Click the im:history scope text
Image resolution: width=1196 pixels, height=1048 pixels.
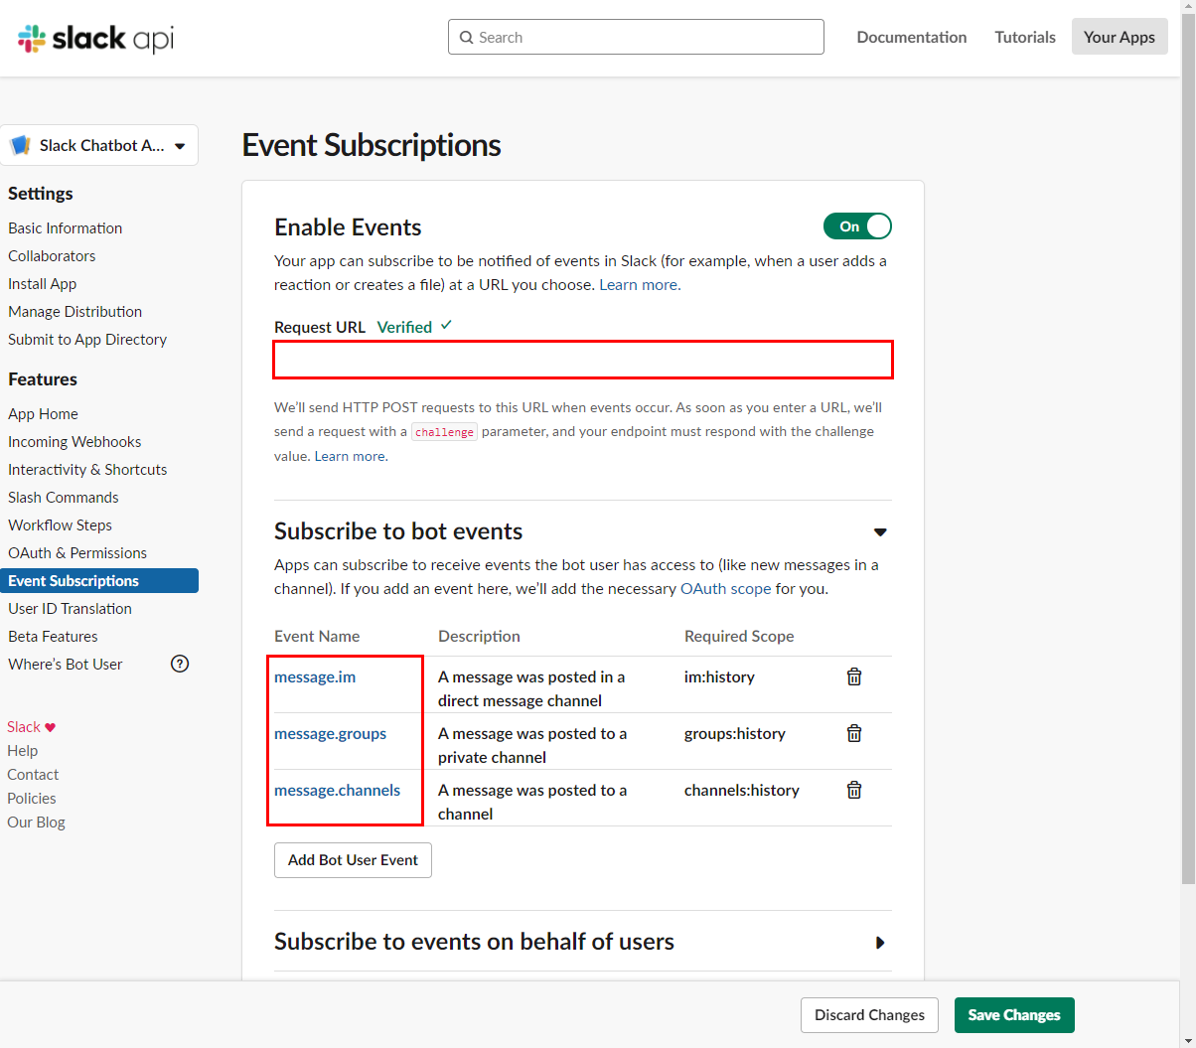click(719, 676)
